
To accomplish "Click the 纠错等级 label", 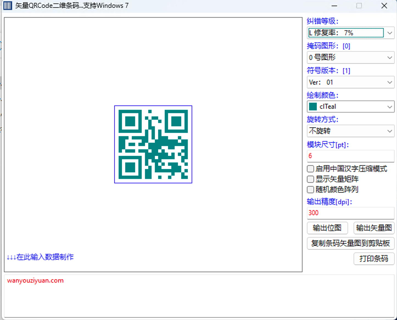I will pyautogui.click(x=323, y=21).
